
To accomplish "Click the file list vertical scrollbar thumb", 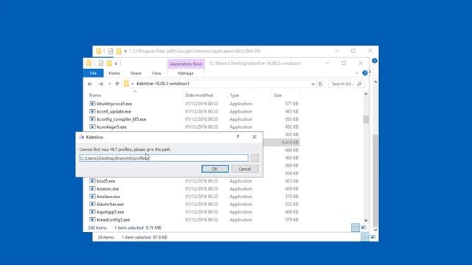I will pos(366,119).
